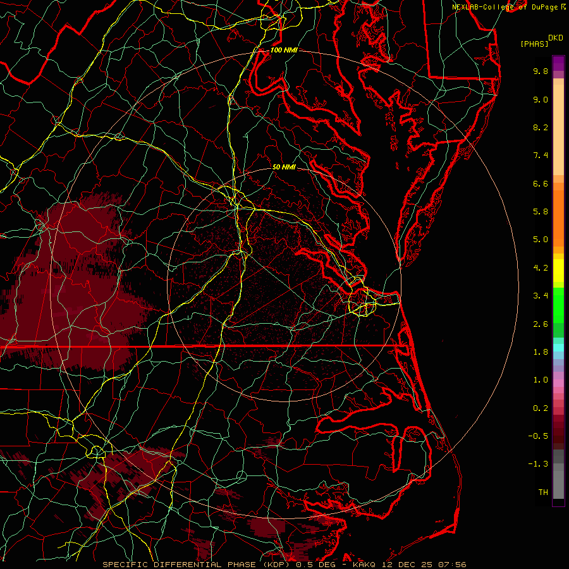Click the [PHAS] legend label
The image size is (569, 569).
534,44
